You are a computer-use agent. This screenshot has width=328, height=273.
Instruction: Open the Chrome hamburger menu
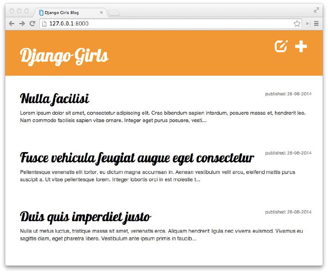pos(316,23)
